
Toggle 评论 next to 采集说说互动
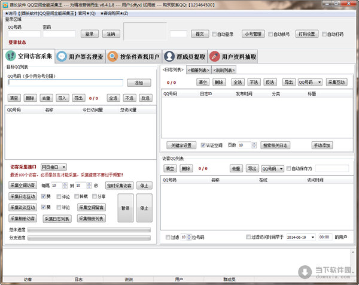point(59,207)
